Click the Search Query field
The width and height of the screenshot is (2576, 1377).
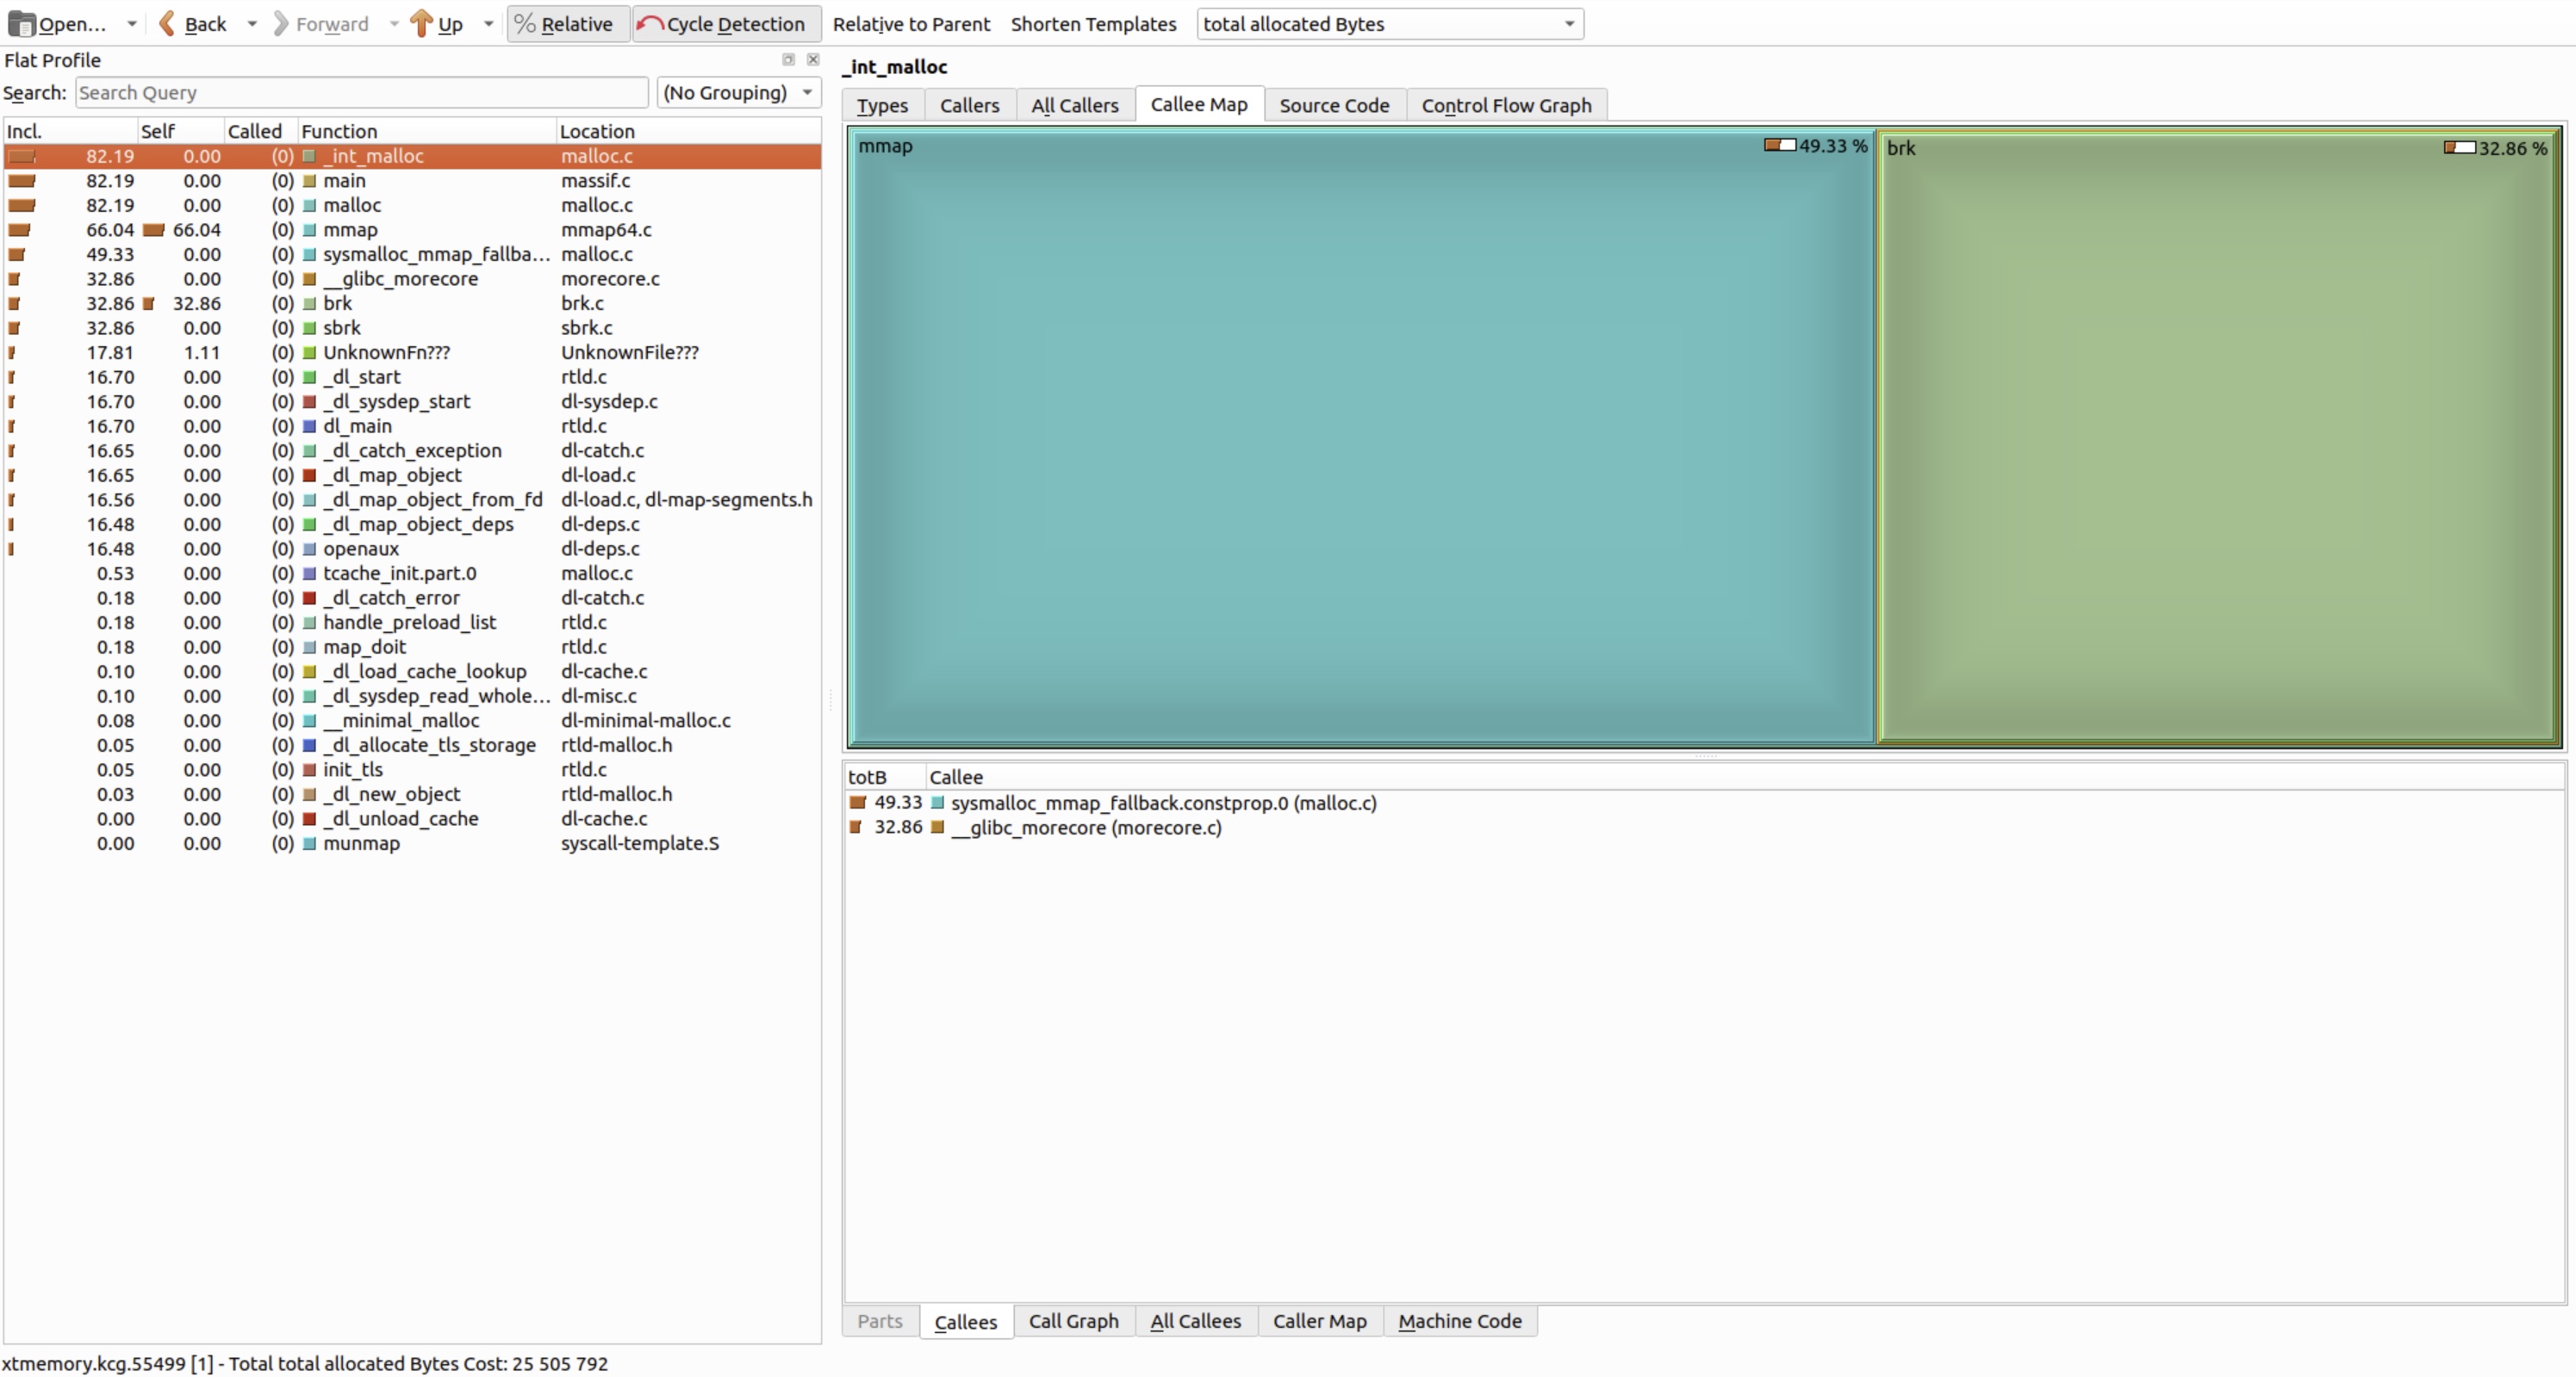pyautogui.click(x=361, y=93)
